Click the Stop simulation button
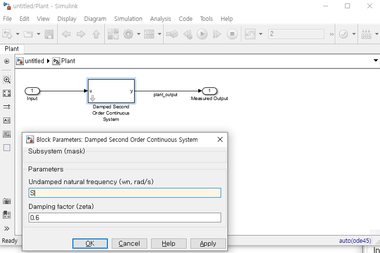Image resolution: width=380 pixels, height=253 pixels. [232, 34]
